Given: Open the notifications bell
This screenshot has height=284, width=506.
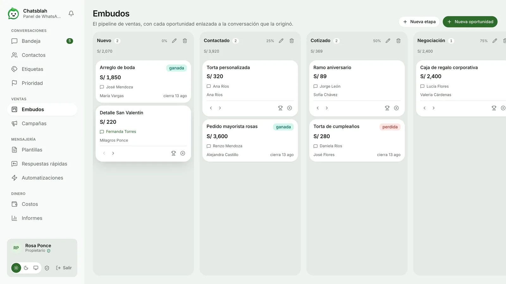Looking at the screenshot, I should [x=71, y=14].
